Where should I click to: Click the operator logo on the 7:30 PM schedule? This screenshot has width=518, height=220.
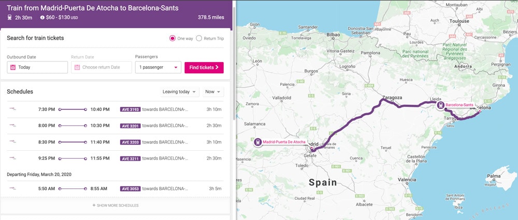point(12,109)
